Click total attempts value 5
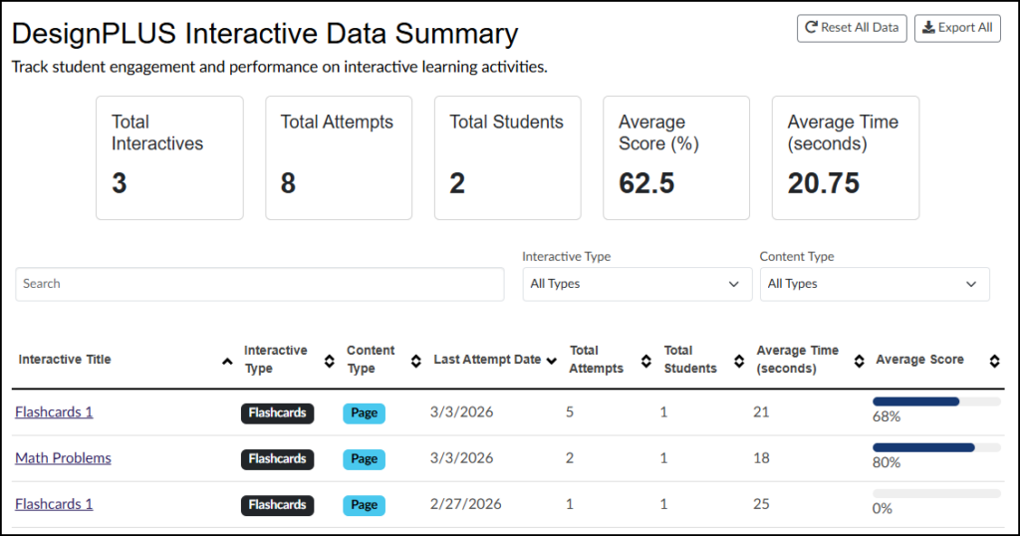The height and width of the screenshot is (536, 1020). [x=570, y=411]
